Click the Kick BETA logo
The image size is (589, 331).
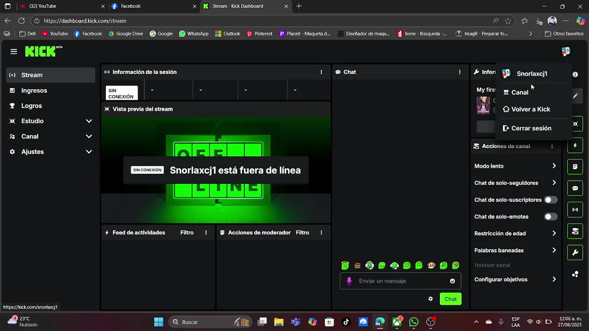click(44, 51)
